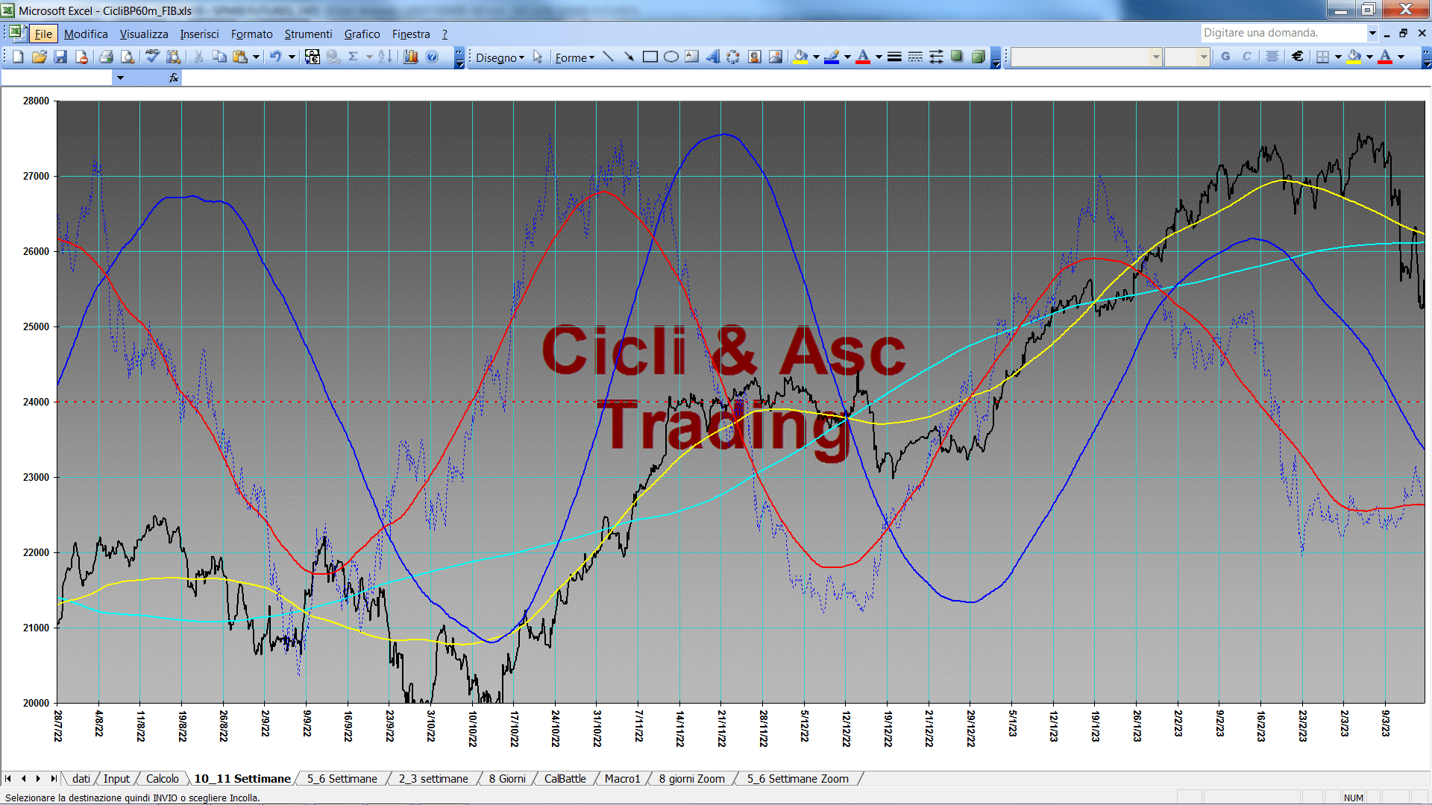Expand the Borders dropdown arrow
Image resolution: width=1432 pixels, height=805 pixels.
1338,57
